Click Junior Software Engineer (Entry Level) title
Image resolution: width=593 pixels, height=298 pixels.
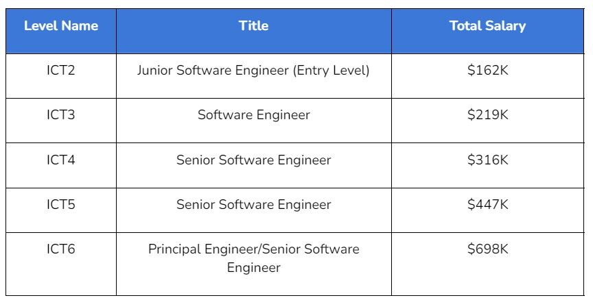[253, 71]
